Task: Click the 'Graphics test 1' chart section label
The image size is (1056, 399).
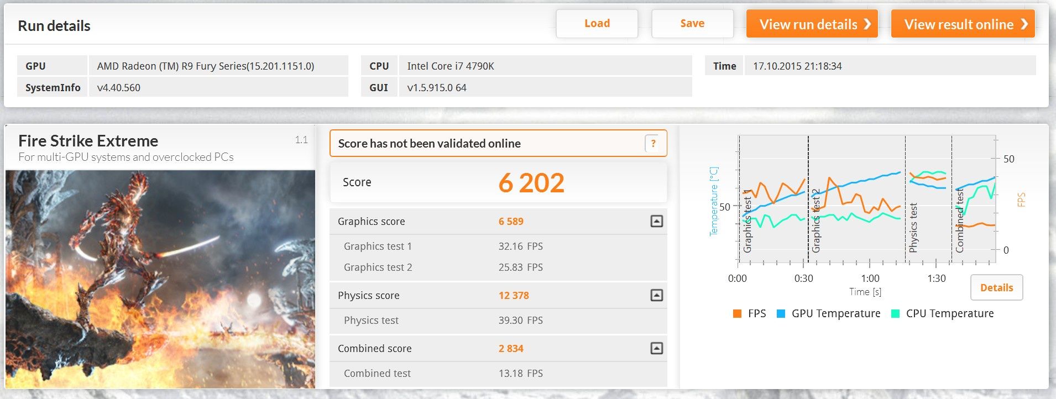Action: click(x=747, y=221)
